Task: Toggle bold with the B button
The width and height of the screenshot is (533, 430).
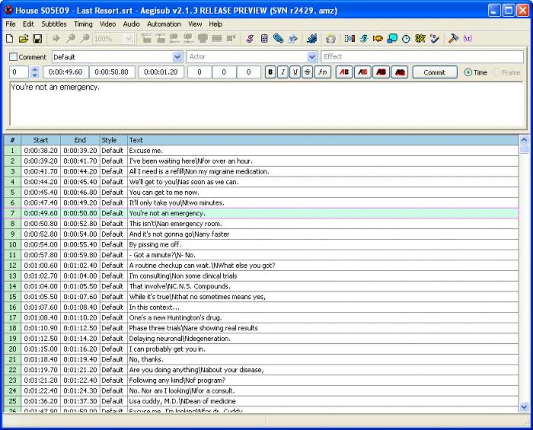Action: point(270,72)
